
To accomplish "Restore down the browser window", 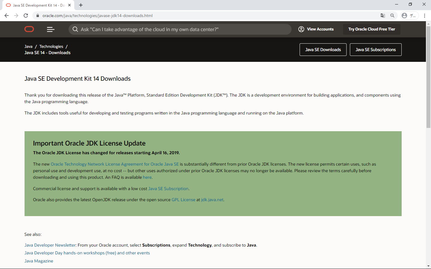I will 410,4.
